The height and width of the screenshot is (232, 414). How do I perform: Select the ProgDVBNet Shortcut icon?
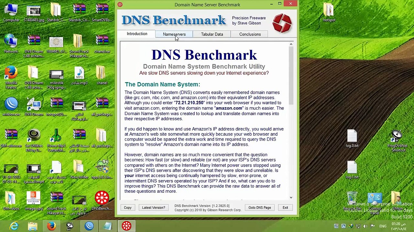397,140
